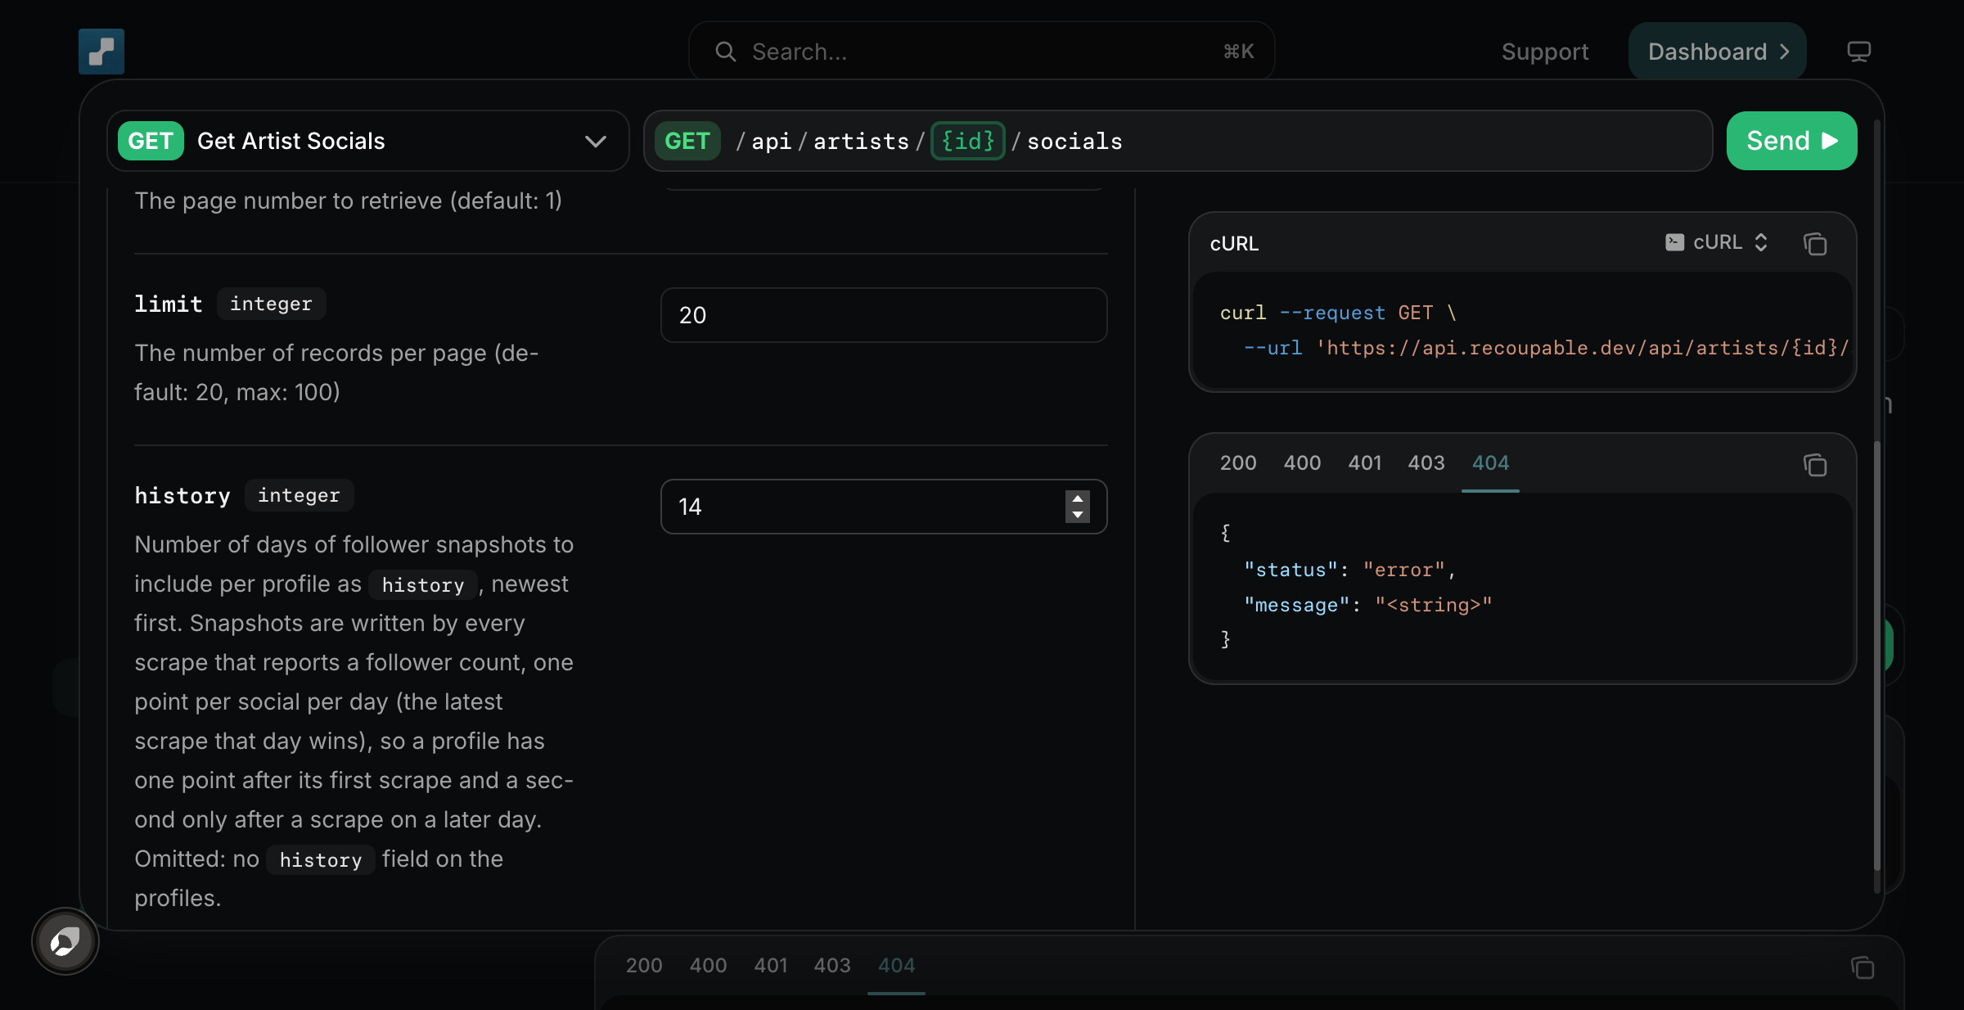Select the 403 response tab in playground
Viewport: 1964px width, 1010px height.
click(1426, 463)
